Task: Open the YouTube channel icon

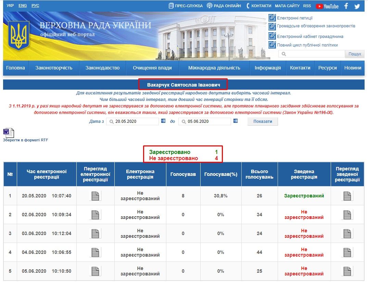Action: click(x=327, y=6)
